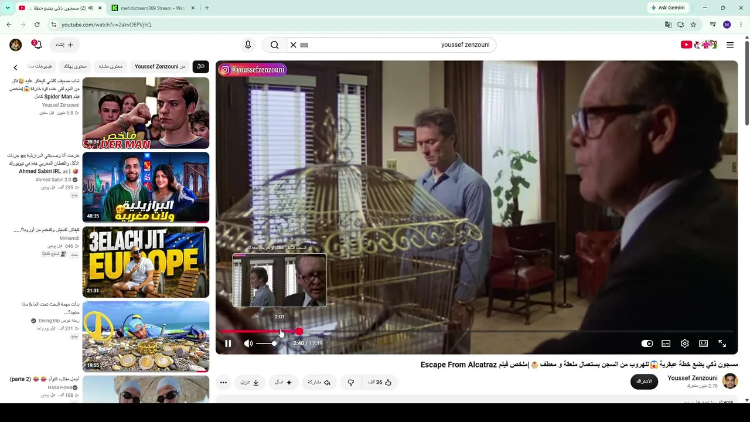750x422 pixels.
Task: Go back to the previous page
Action: coord(9,25)
